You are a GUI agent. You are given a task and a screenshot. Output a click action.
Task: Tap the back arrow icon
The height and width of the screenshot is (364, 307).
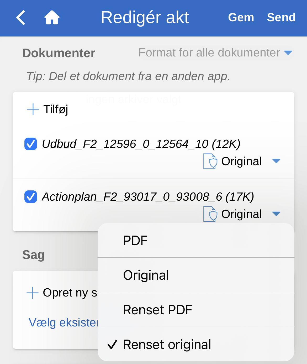click(21, 18)
